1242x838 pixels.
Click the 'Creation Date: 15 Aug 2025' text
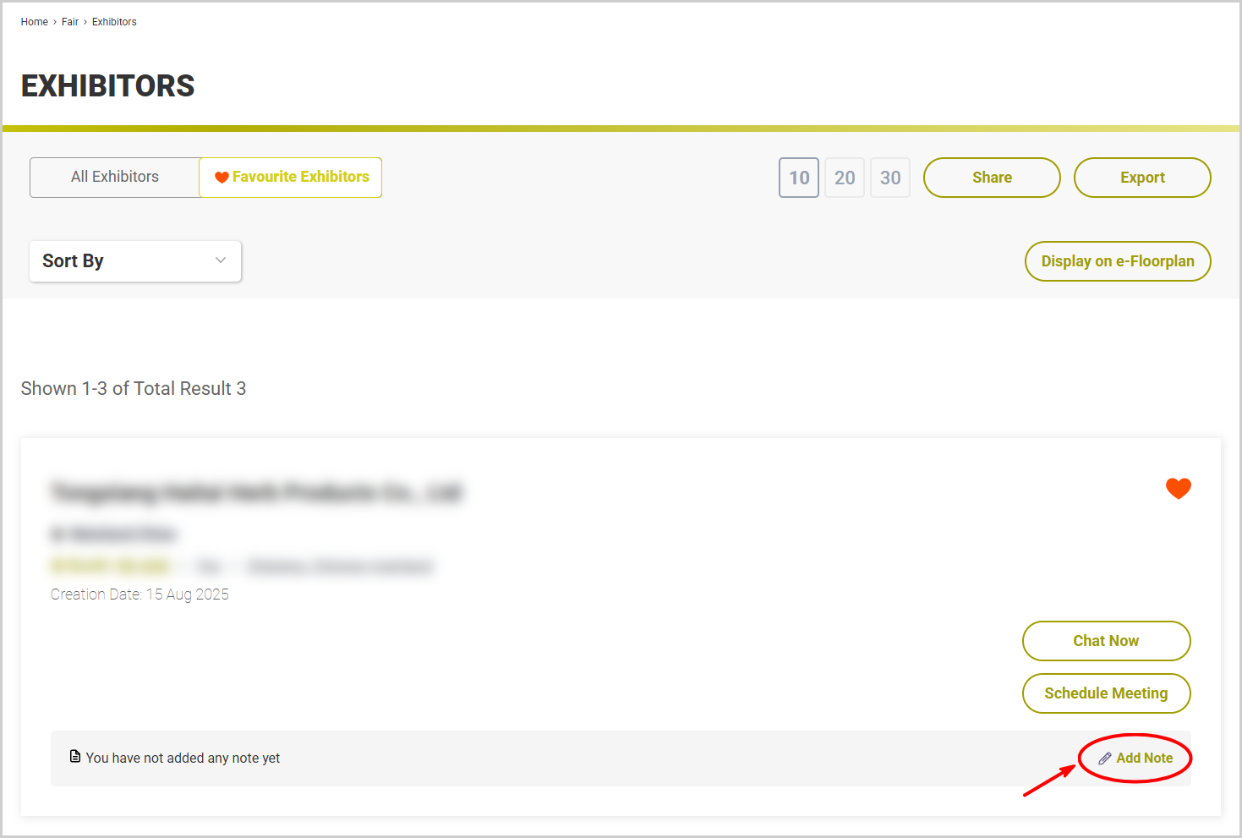(140, 594)
